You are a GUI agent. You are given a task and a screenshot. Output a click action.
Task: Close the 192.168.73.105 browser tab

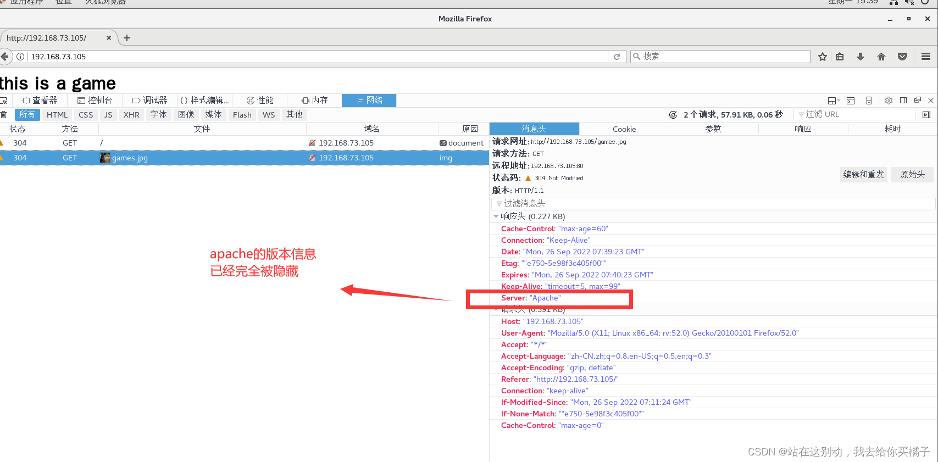tap(109, 38)
